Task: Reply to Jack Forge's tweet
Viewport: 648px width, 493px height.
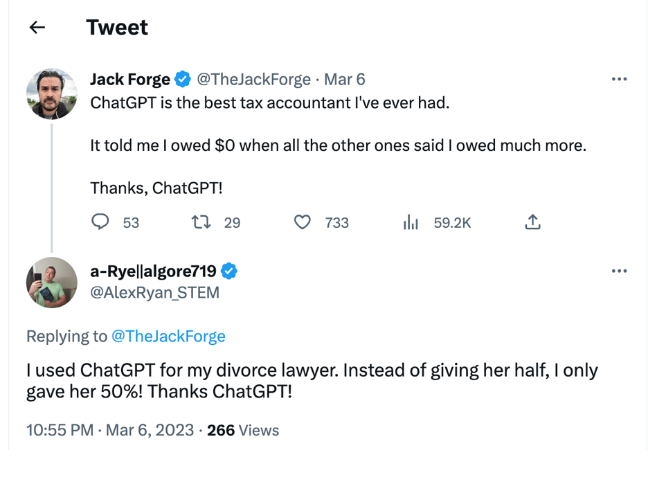Action: click(101, 222)
